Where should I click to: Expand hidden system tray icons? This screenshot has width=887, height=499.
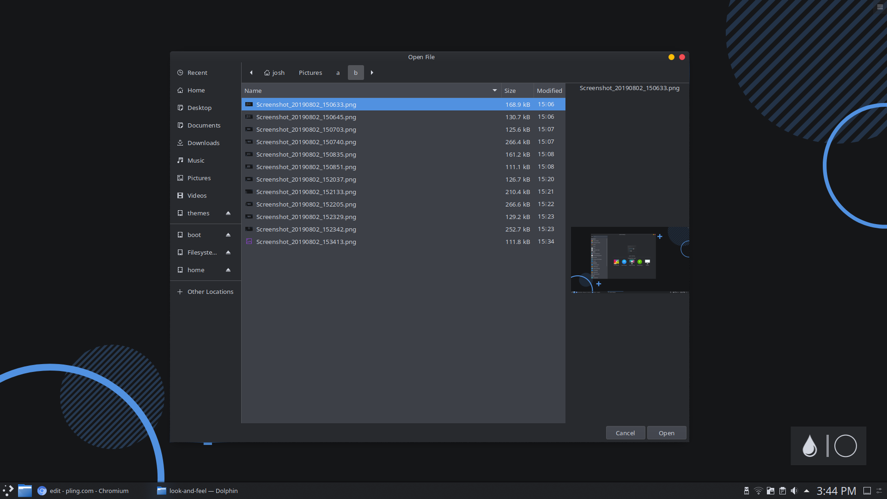point(807,491)
